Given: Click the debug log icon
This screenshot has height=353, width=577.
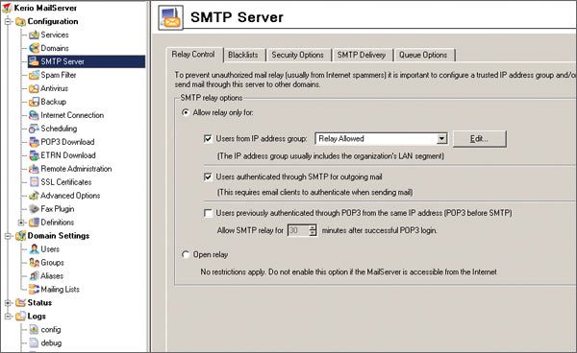Looking at the screenshot, I should pyautogui.click(x=34, y=342).
